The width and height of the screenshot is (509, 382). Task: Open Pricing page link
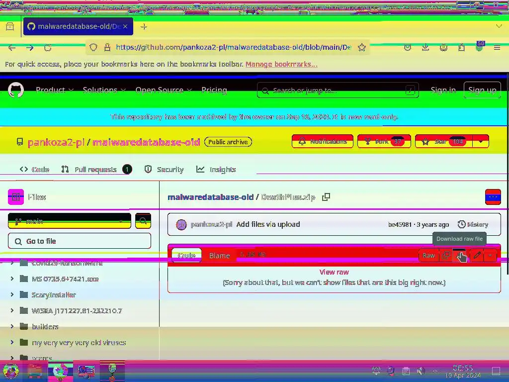[214, 90]
